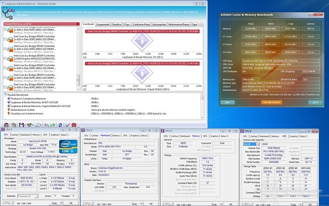Open the Tools dropdown arrow in the CPU-Z Mainboard window

(141, 204)
